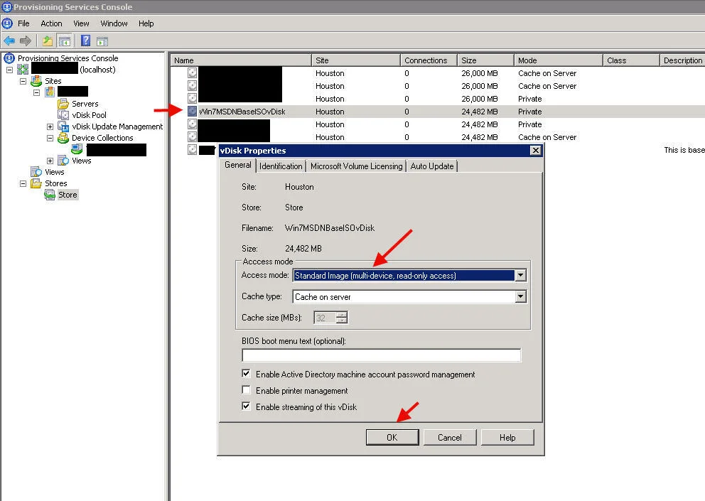
Task: Sort by the Name column header
Action: pos(240,60)
